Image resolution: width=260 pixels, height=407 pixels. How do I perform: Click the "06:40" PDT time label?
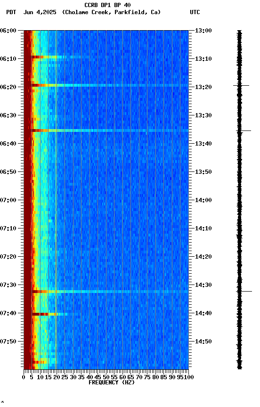pos(8,144)
